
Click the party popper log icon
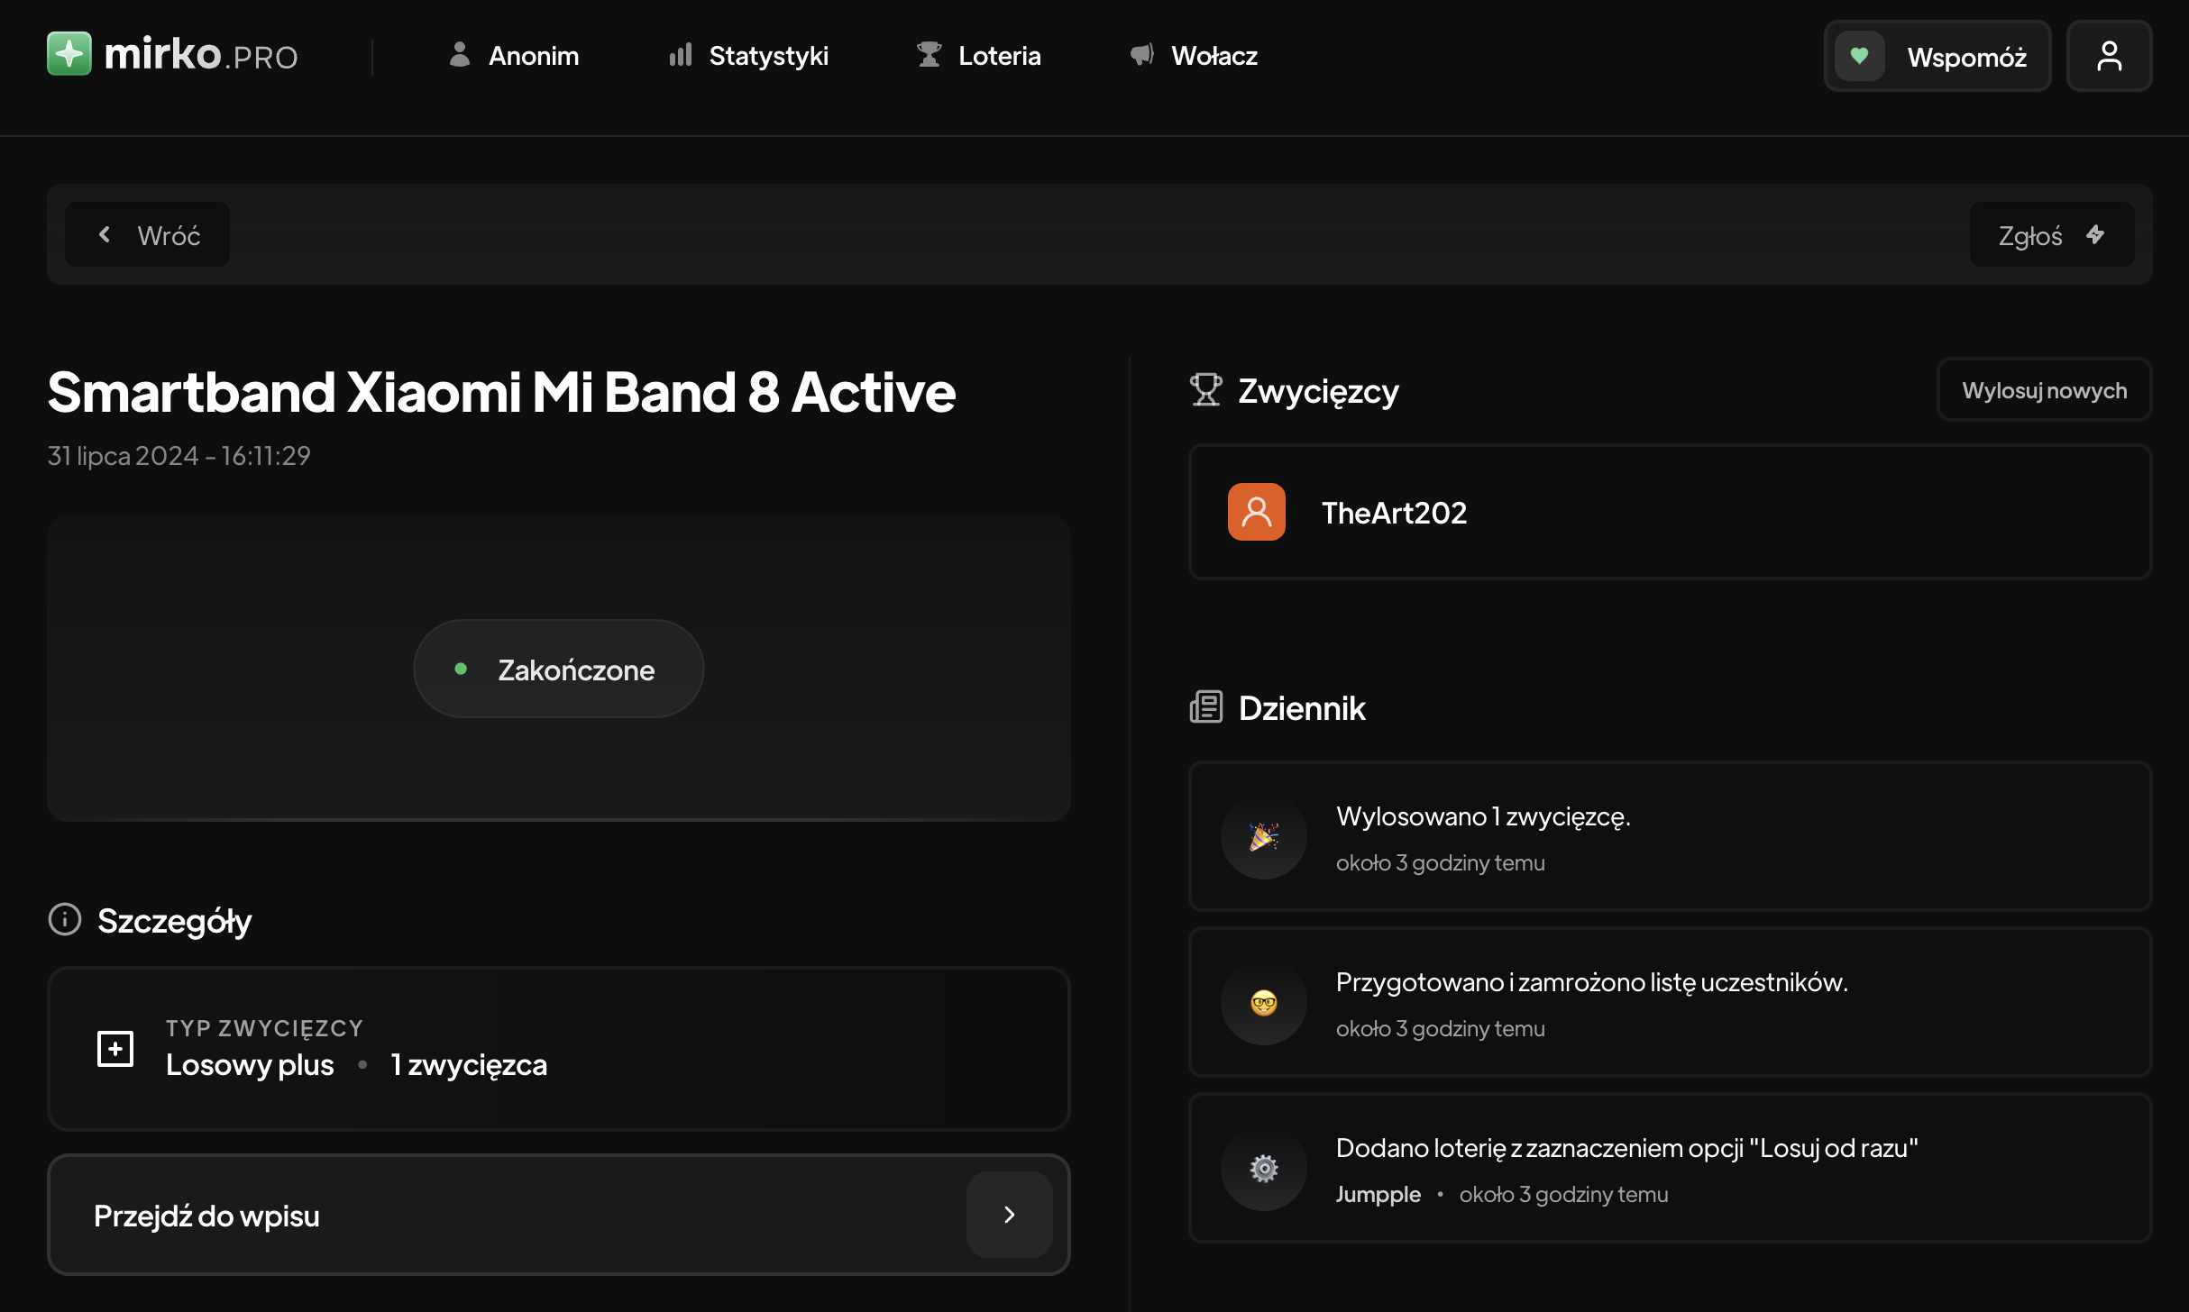[1263, 836]
